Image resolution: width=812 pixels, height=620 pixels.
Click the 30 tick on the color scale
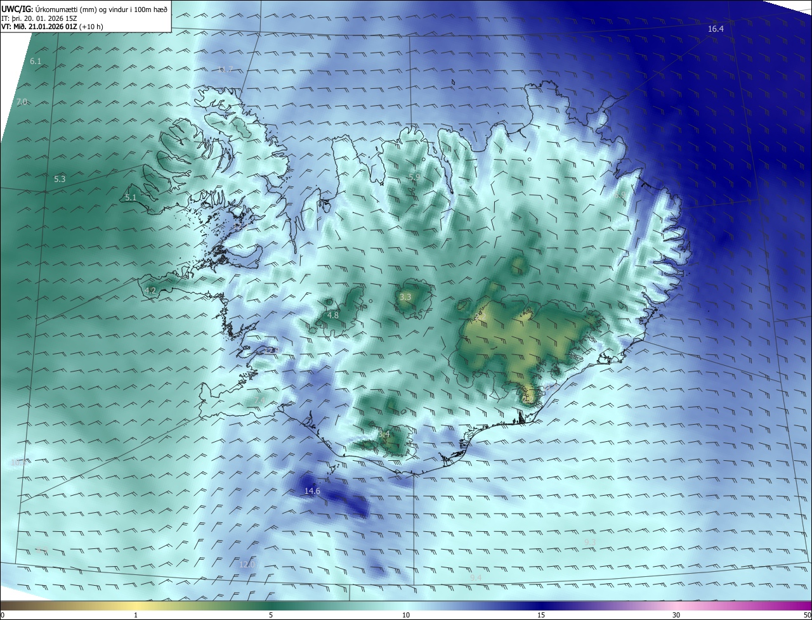coord(676,615)
